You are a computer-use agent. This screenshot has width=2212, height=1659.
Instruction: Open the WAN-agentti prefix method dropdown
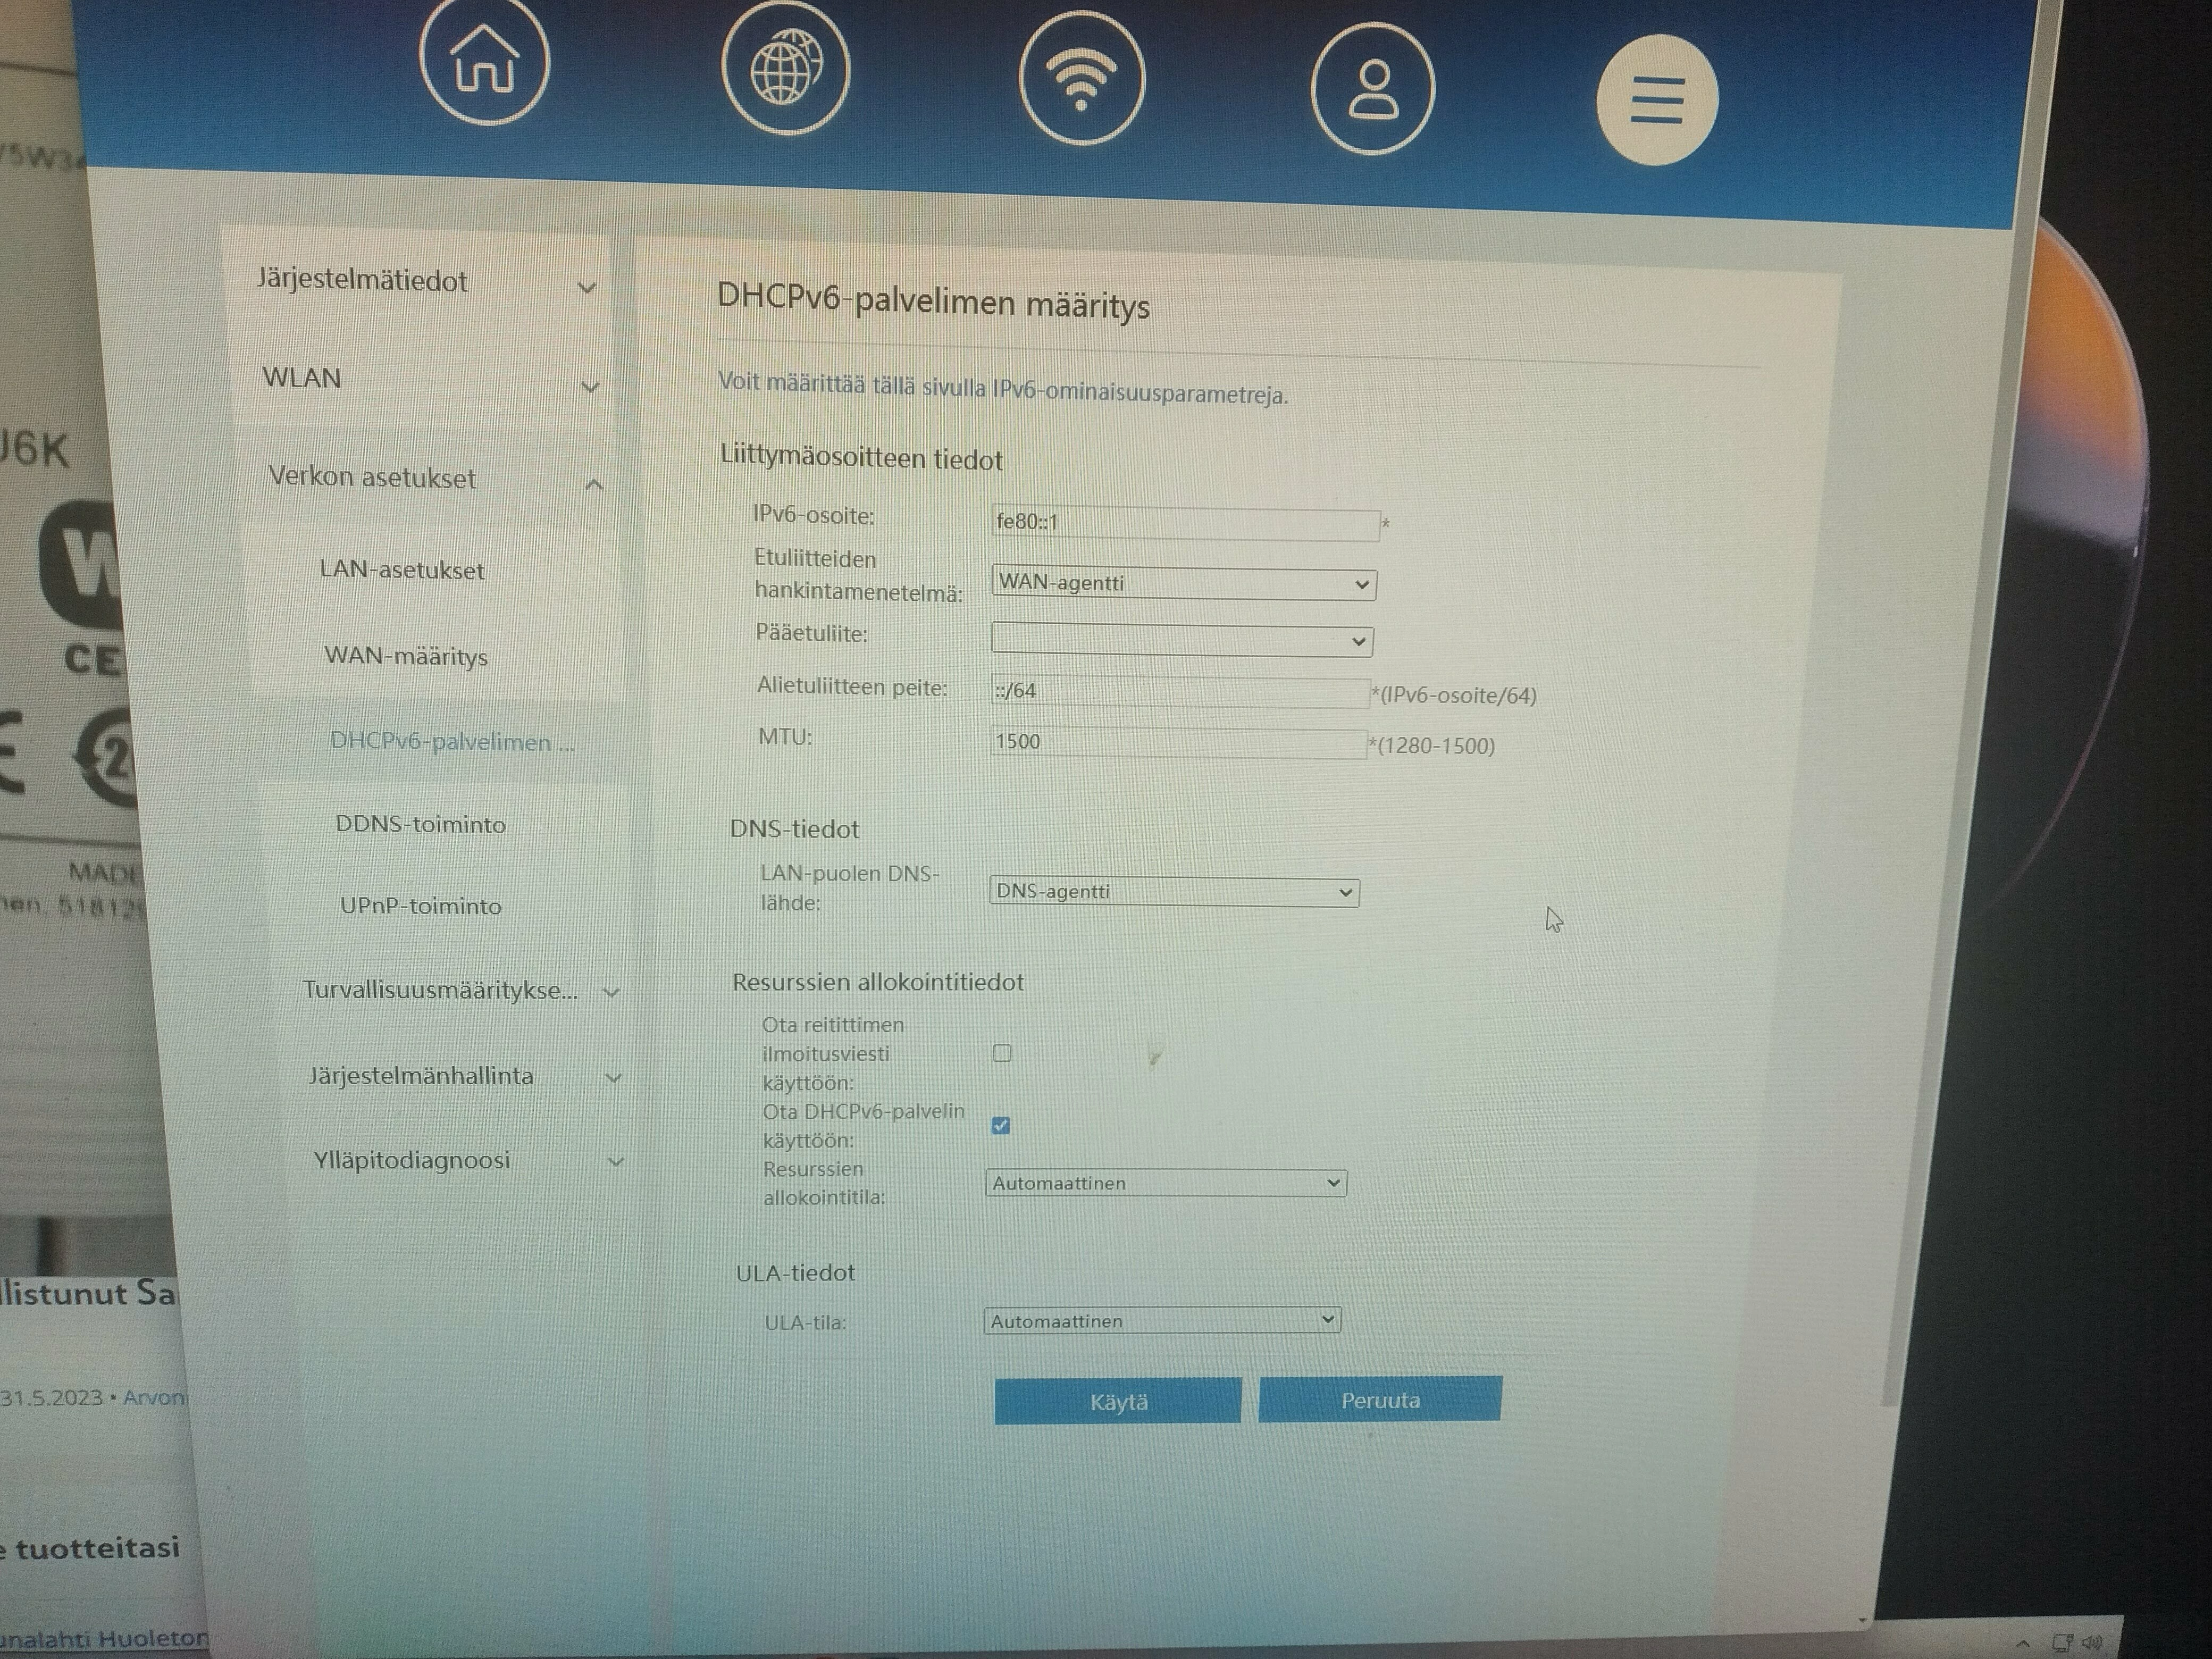point(1183,584)
